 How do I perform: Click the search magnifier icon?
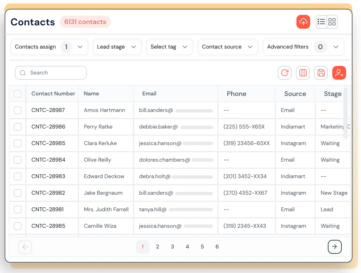(23, 73)
